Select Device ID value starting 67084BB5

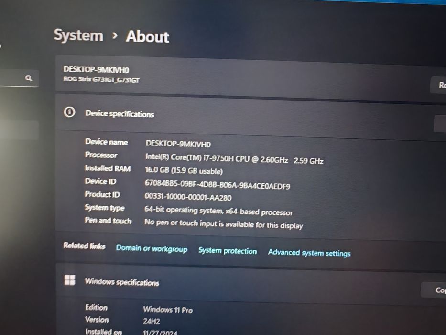218,184
